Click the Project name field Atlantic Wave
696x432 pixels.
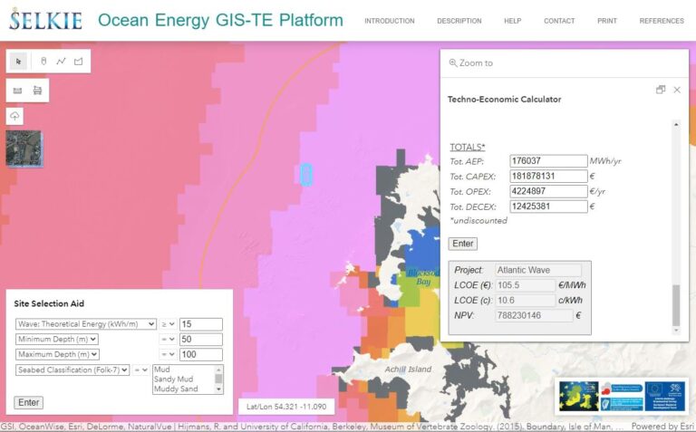(x=538, y=270)
